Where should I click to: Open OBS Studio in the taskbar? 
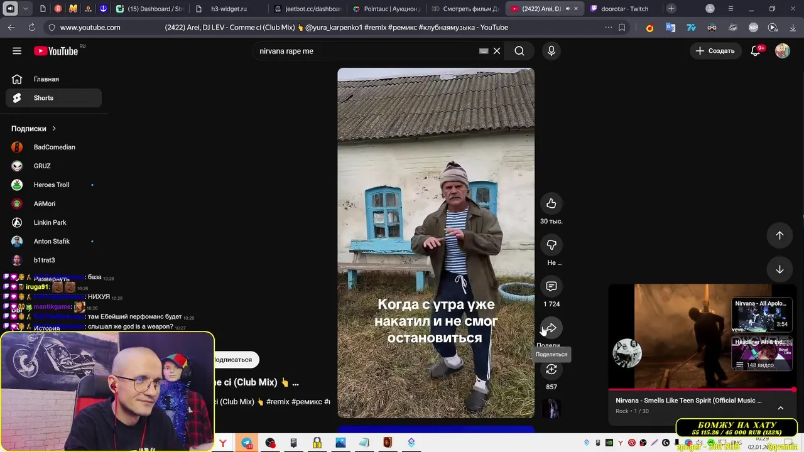pyautogui.click(x=270, y=443)
